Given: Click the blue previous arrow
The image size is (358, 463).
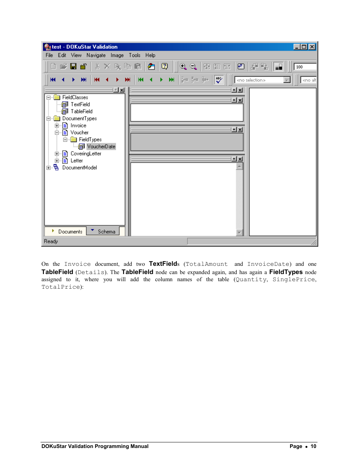Looking at the screenshot, I should point(63,79).
